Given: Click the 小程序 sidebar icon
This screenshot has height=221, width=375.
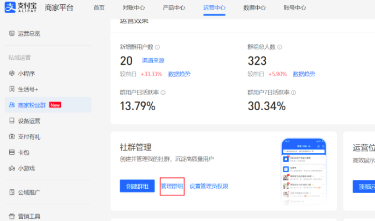Looking at the screenshot, I should pyautogui.click(x=12, y=73).
